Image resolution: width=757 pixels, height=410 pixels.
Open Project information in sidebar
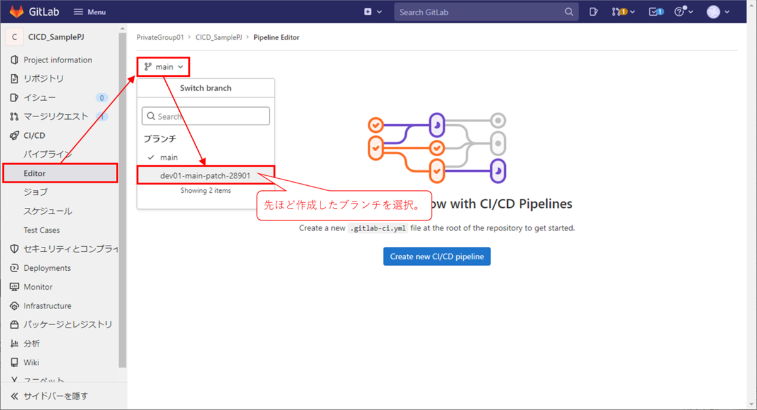(59, 60)
